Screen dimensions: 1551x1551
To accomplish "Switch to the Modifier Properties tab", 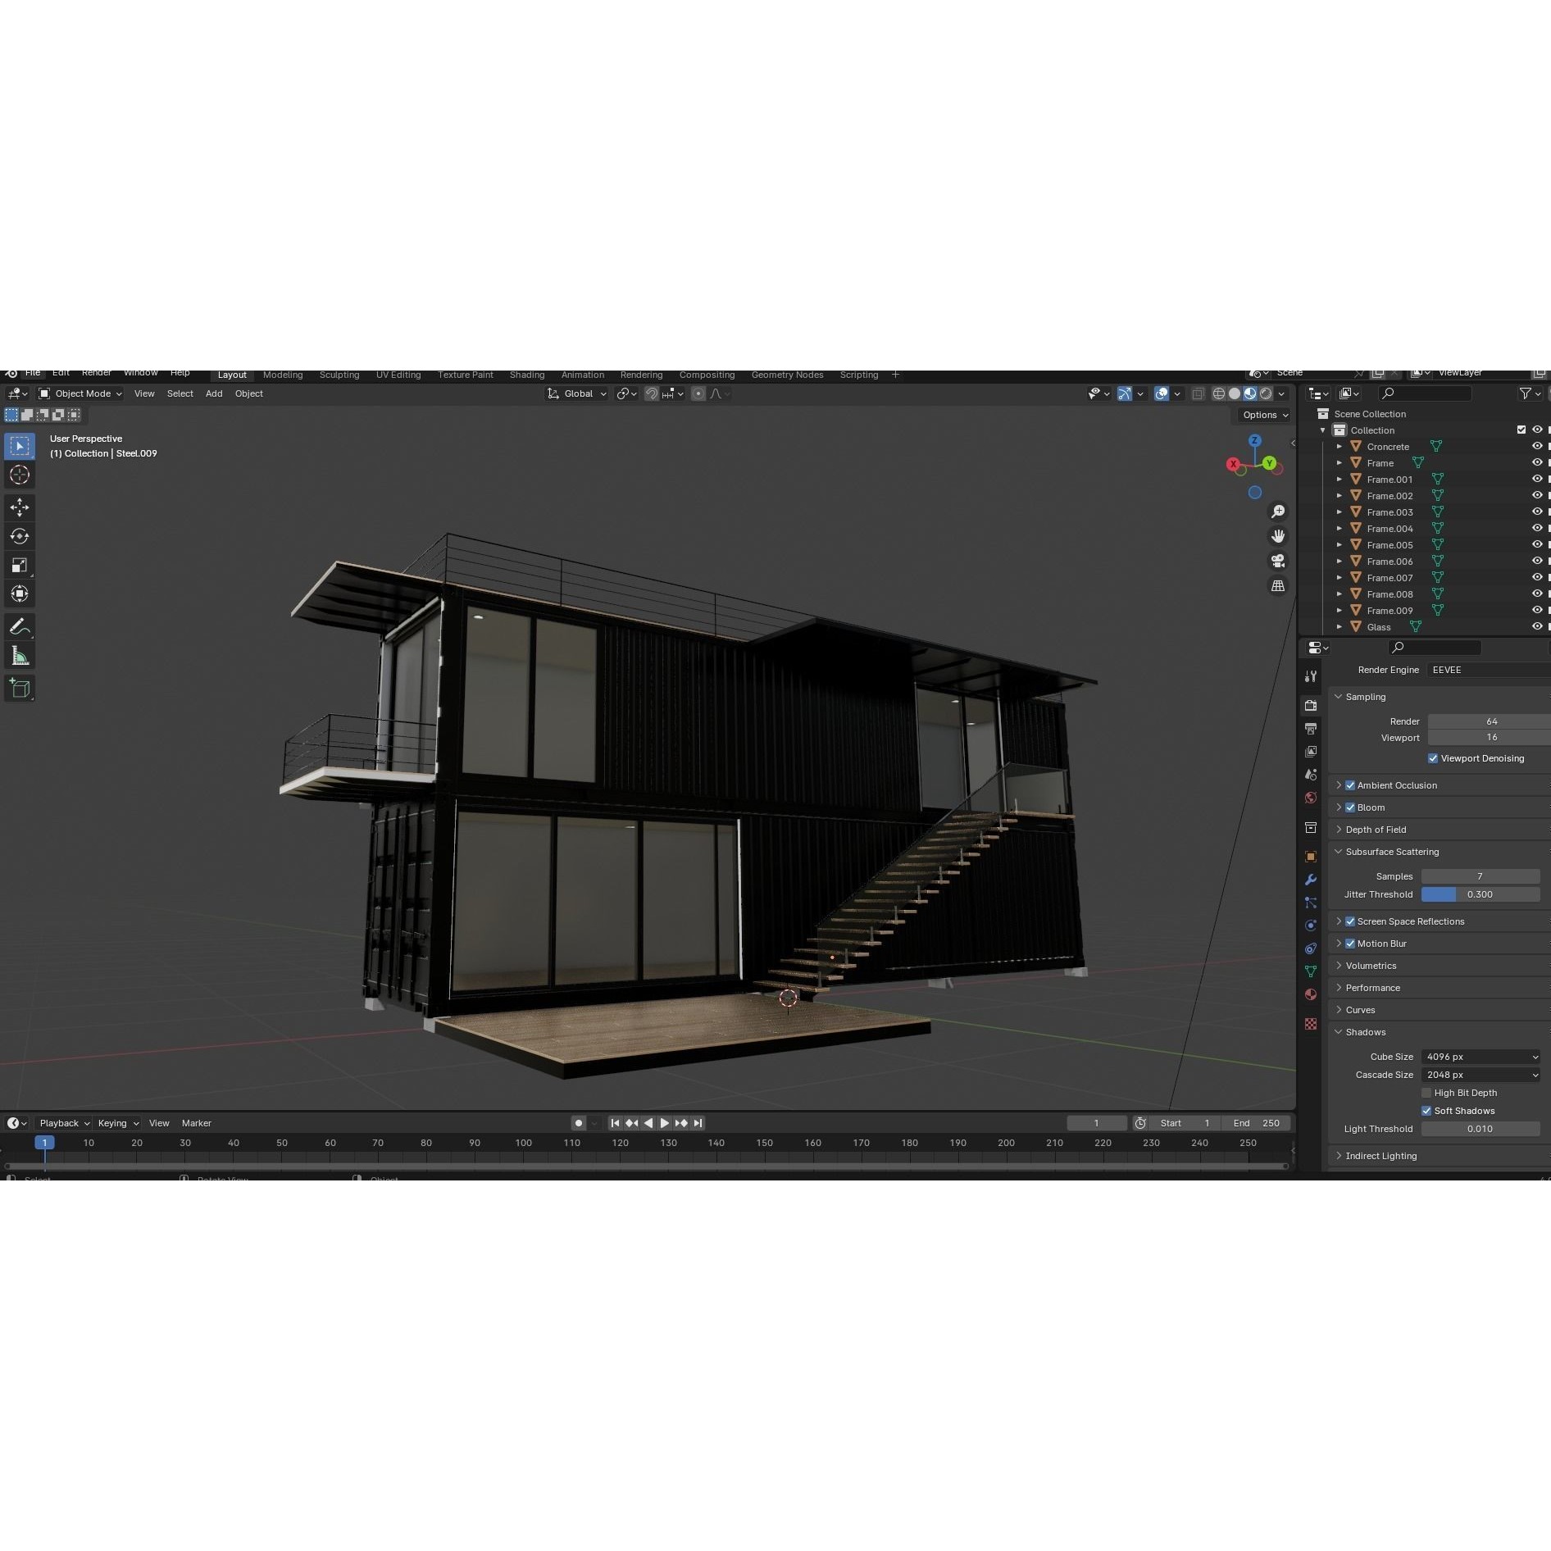I will [1311, 880].
